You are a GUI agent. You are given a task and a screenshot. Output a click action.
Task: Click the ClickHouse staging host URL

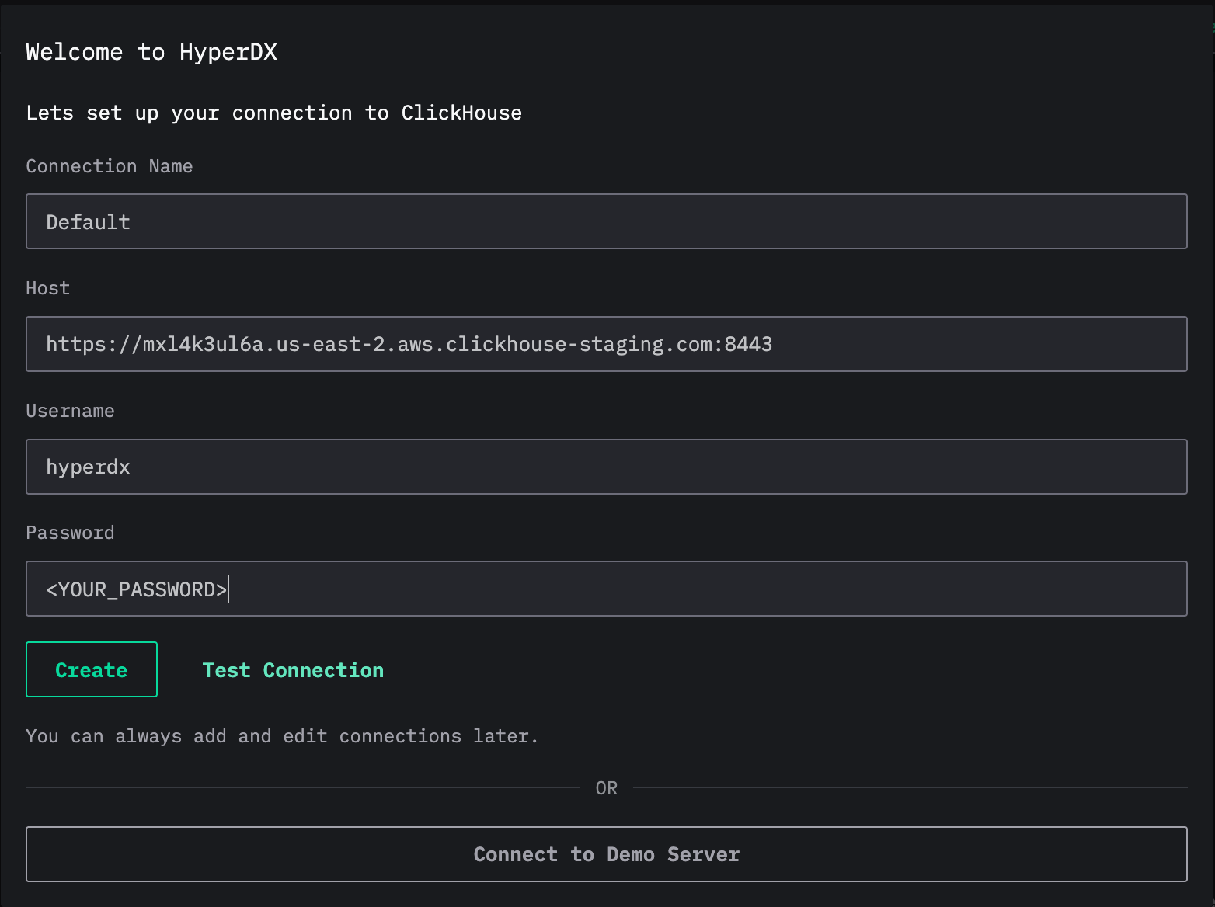point(409,344)
